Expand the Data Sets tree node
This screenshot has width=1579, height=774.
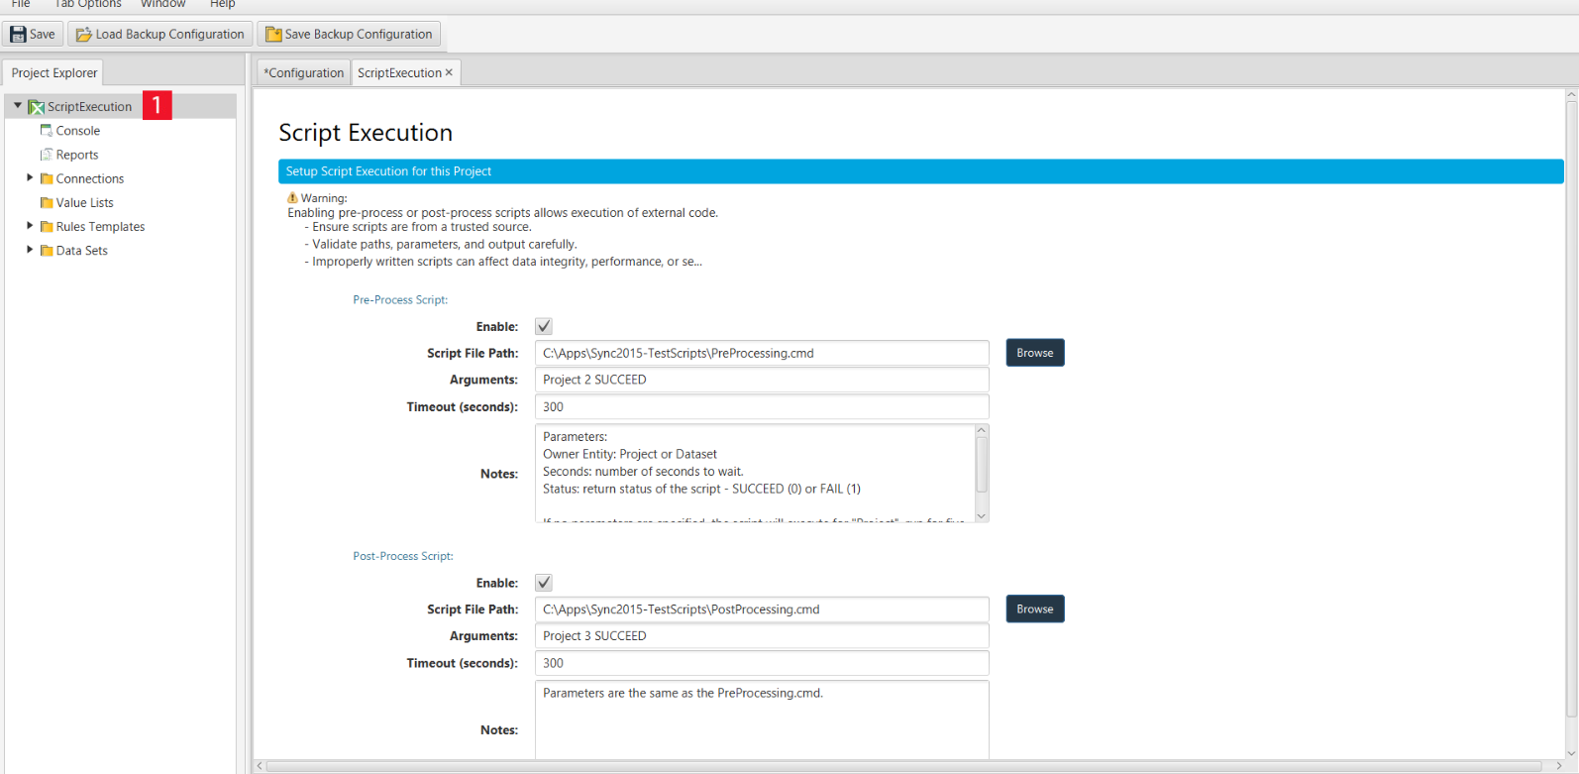click(30, 250)
